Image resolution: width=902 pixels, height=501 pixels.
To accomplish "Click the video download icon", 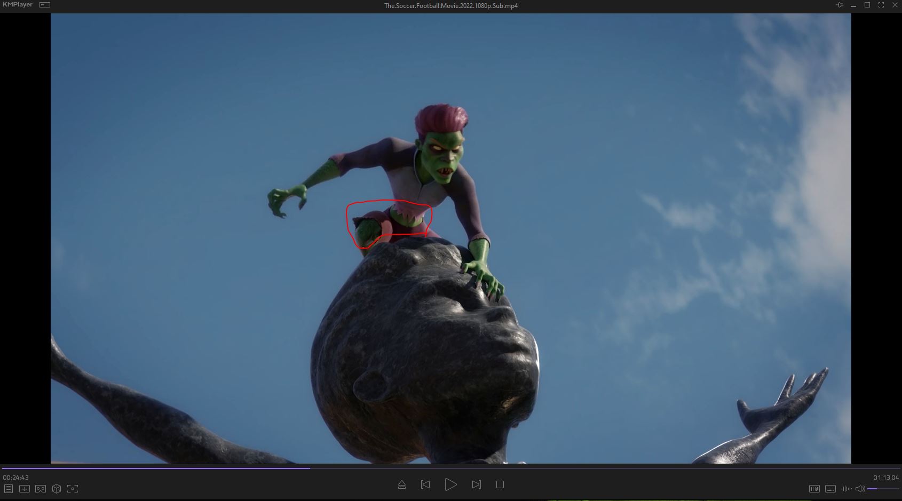I will 25,489.
